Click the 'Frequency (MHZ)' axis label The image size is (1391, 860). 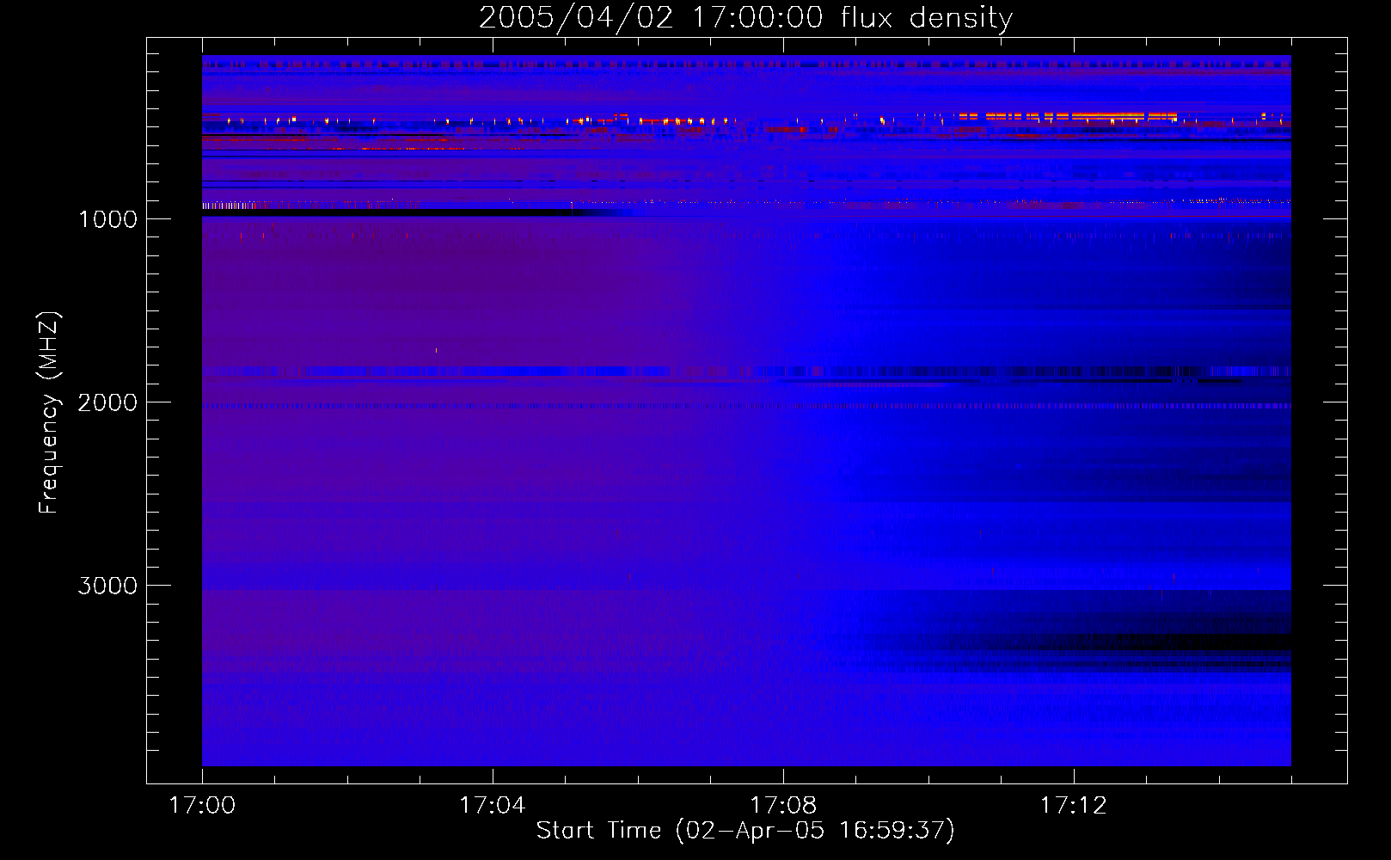49,413
